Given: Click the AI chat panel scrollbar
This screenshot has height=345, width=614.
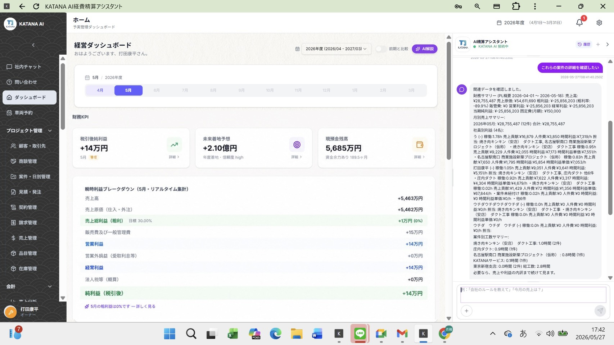Looking at the screenshot, I should [610, 168].
